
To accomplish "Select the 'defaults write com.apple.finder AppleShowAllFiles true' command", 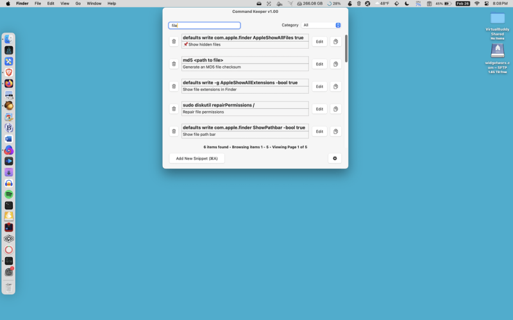I will (245, 38).
